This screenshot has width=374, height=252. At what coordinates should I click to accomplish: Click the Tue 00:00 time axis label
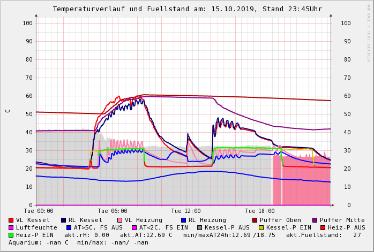[x=38, y=211]
